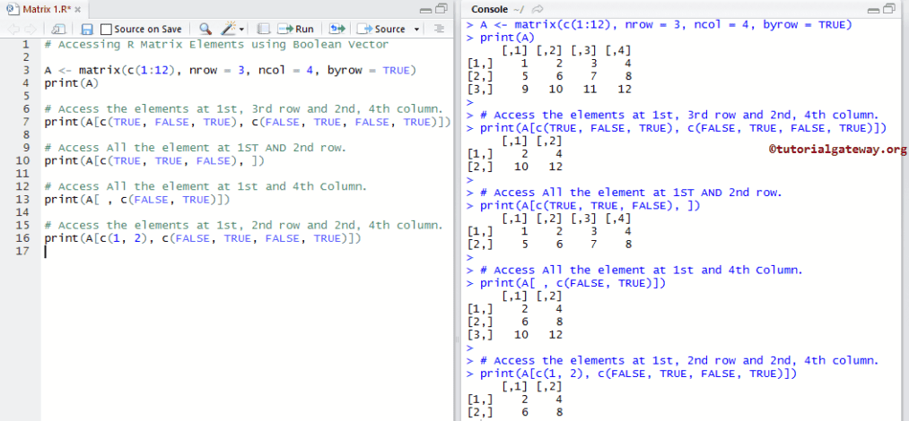Viewport: 909px width, 421px height.
Task: Show document outline icon in editor toolbar
Action: click(x=440, y=29)
